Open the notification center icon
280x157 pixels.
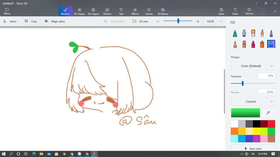tap(273, 154)
